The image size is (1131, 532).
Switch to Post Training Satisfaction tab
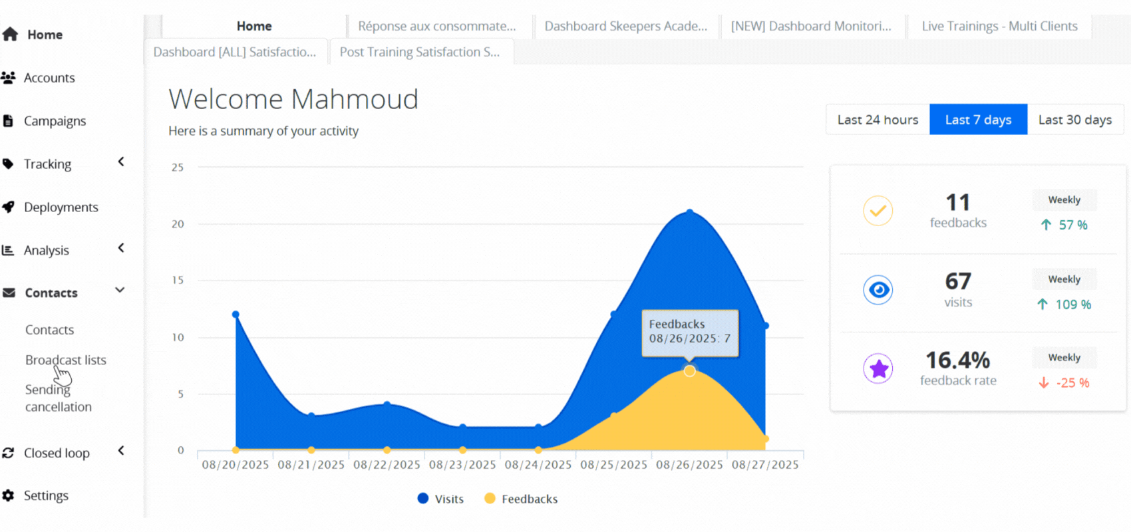click(x=420, y=52)
